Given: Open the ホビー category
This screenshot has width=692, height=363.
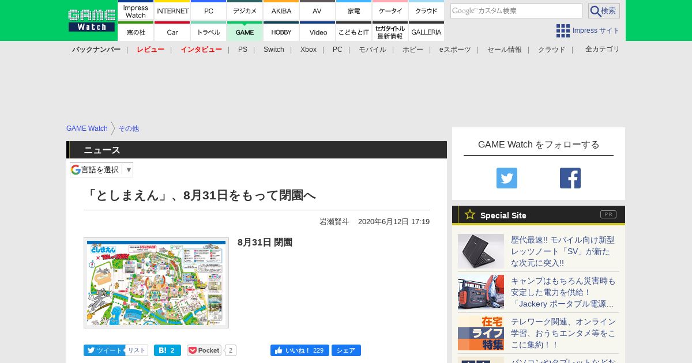Looking at the screenshot, I should (x=413, y=50).
